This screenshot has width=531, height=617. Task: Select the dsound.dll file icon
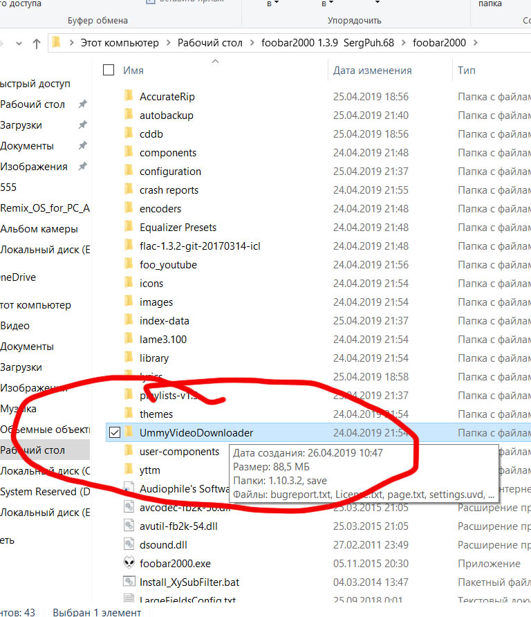click(129, 544)
